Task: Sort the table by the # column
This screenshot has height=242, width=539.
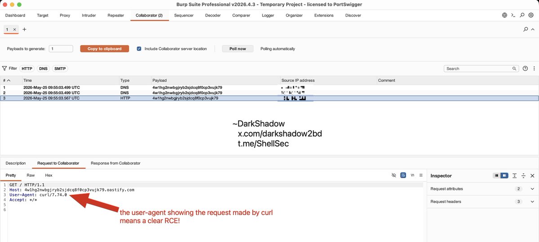Action: [11, 81]
